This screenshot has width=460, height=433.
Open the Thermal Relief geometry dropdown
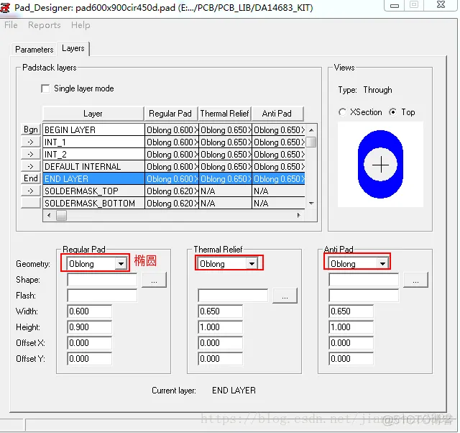tap(252, 264)
